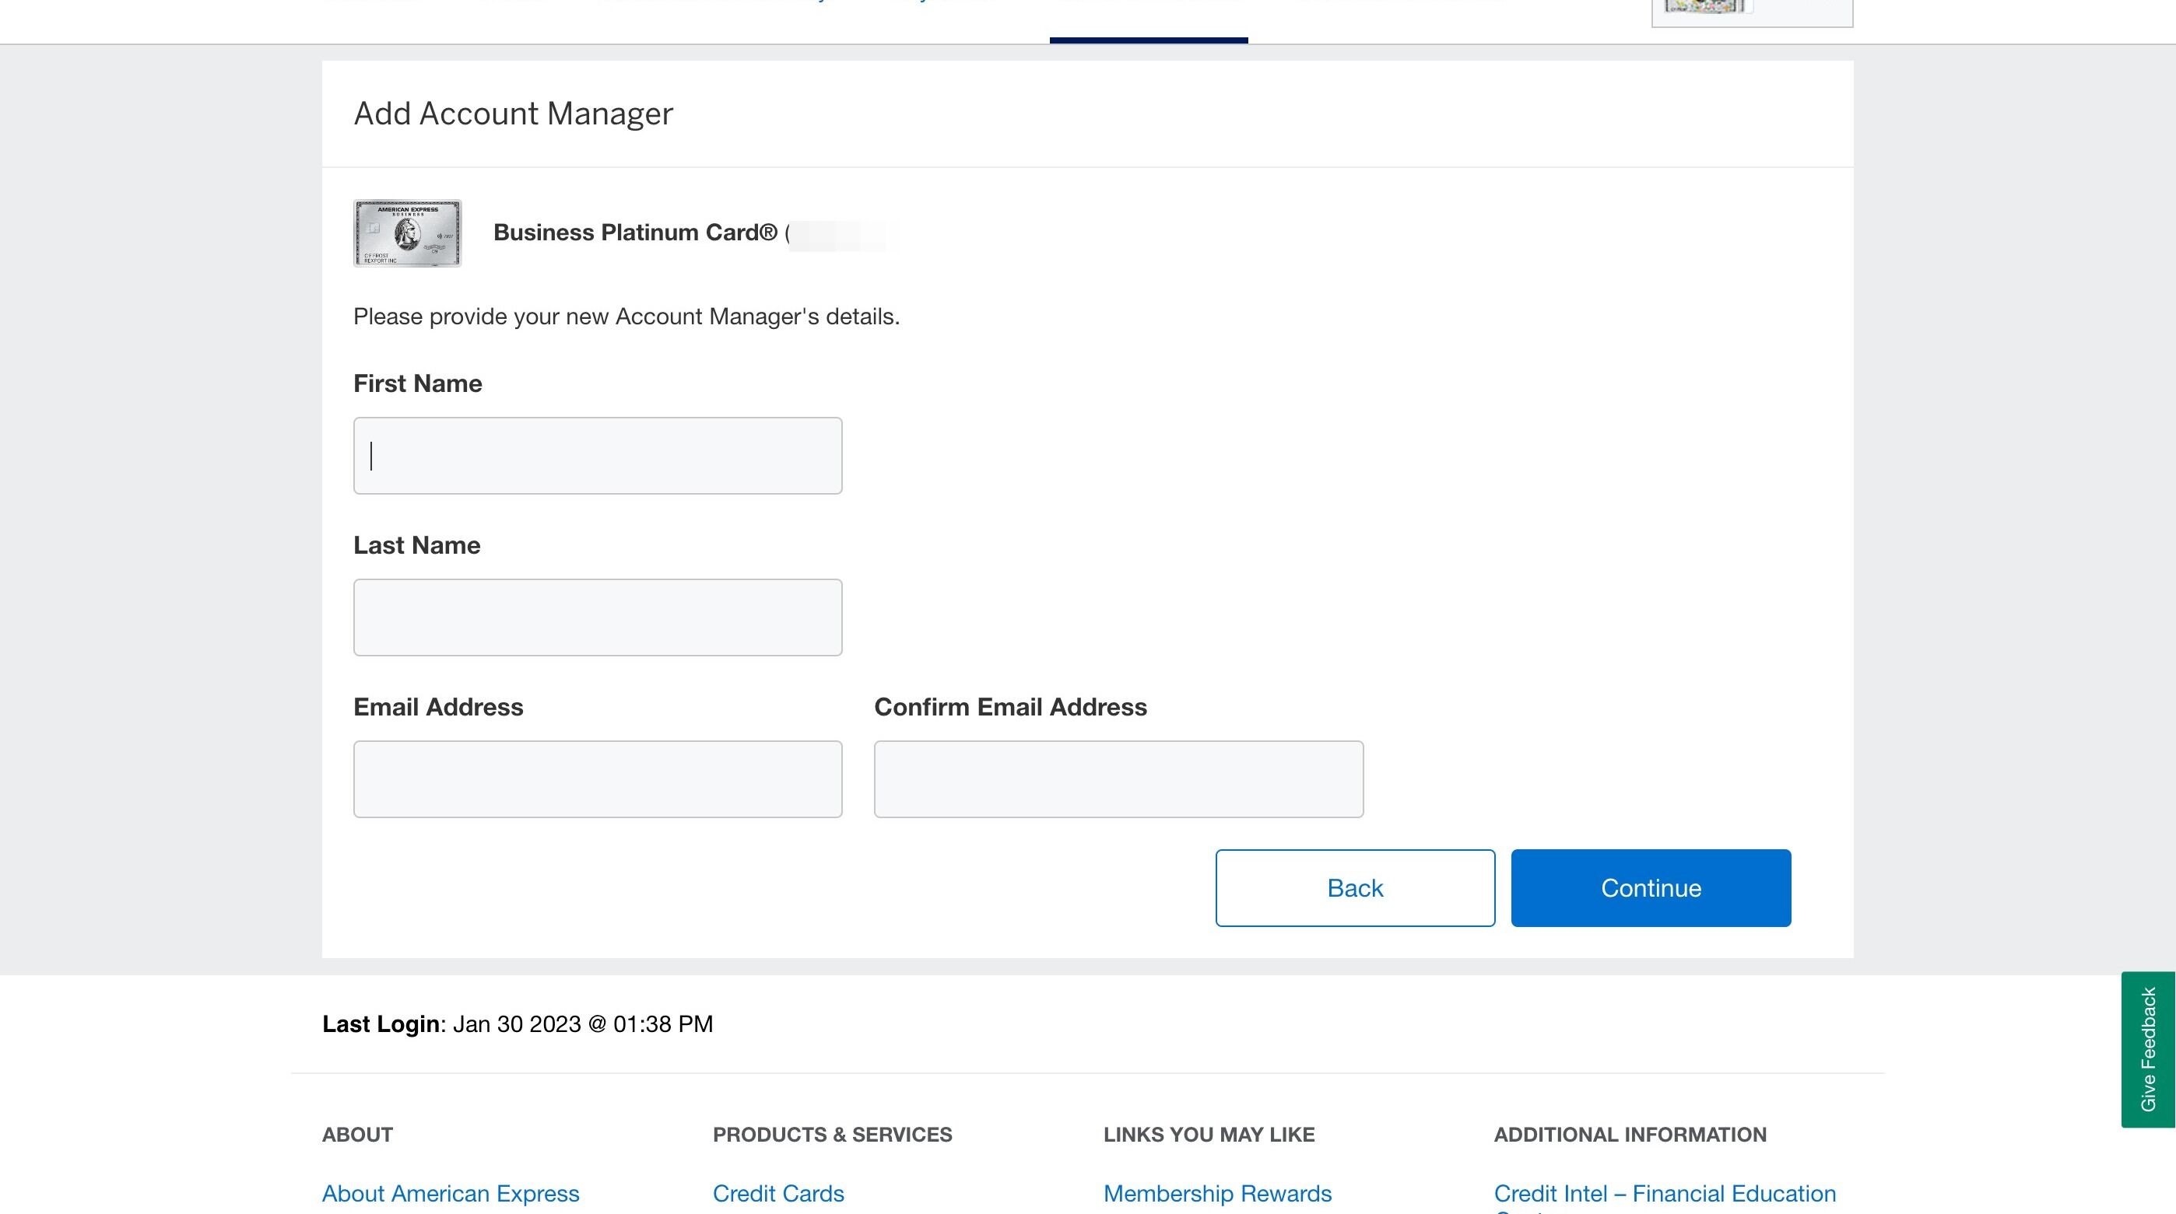Image resolution: width=2176 pixels, height=1214 pixels.
Task: Click the LINKS YOU MAY LIKE heading
Action: 1209,1135
